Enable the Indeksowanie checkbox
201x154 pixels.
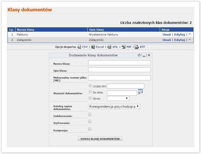[90, 114]
